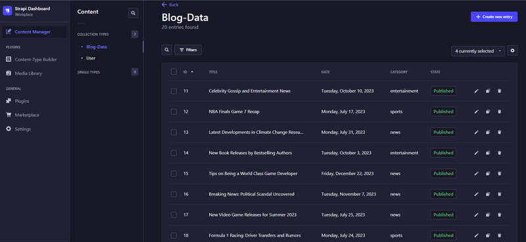Open the Media Library from the sidebar
The image size is (526, 242).
point(28,73)
